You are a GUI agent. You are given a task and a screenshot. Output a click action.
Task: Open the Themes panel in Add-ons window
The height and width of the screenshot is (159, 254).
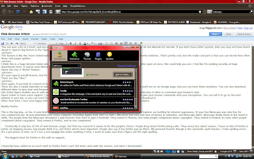click(87, 56)
